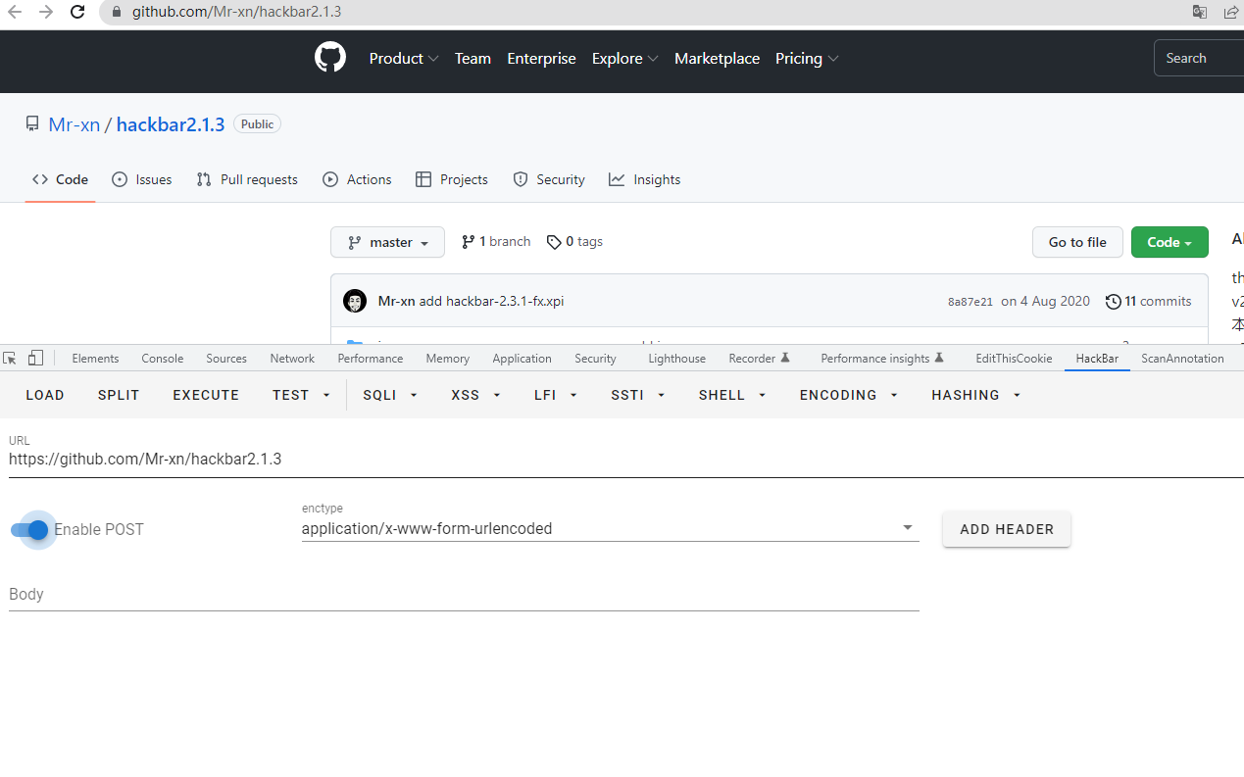Open the Explore dropdown in GitHub header

pyautogui.click(x=625, y=59)
